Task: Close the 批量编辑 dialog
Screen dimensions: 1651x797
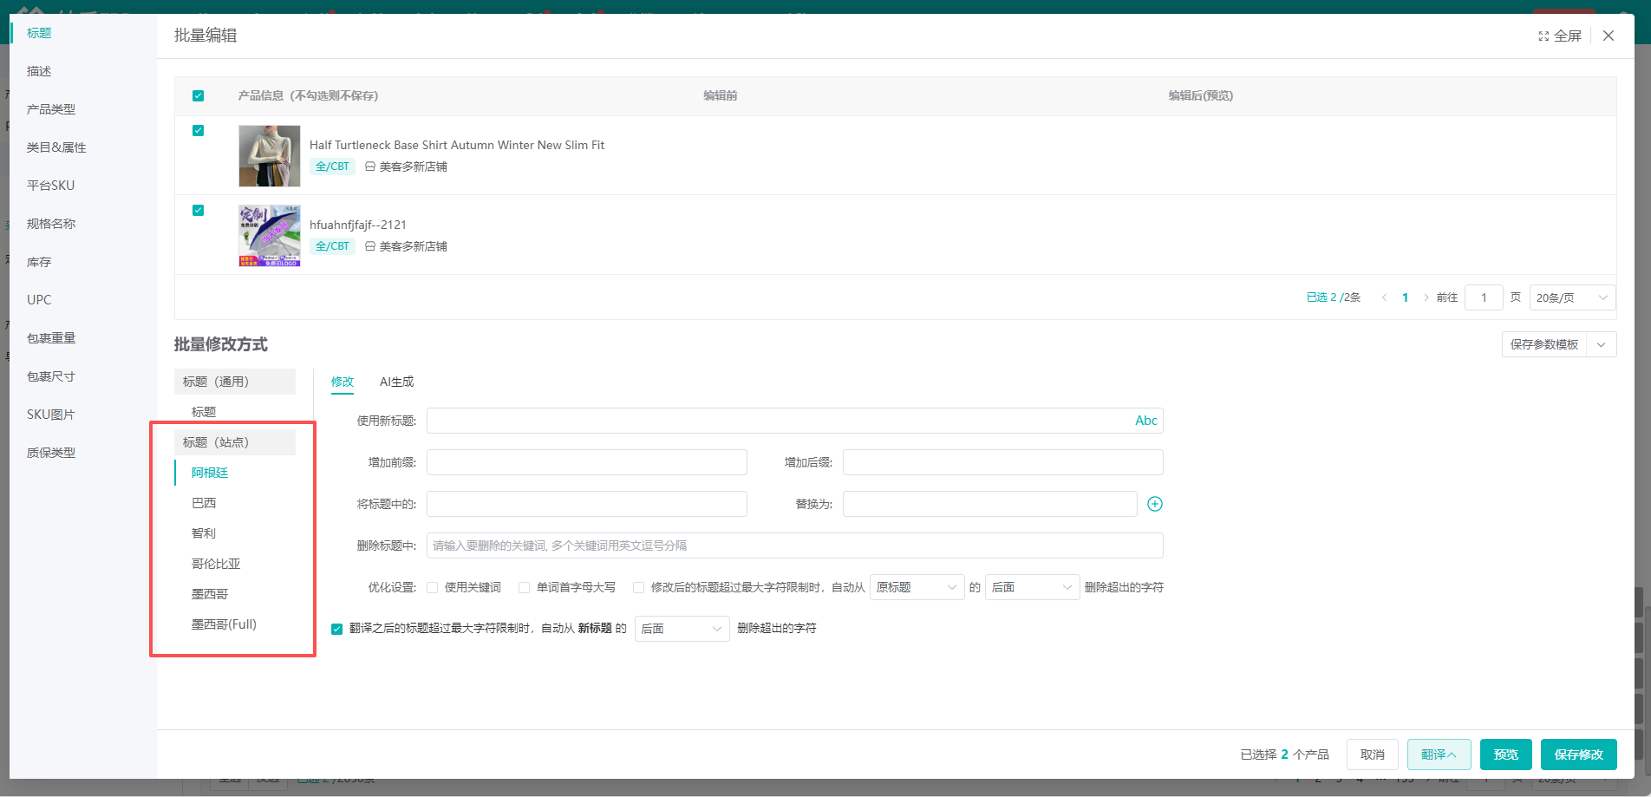Action: point(1609,36)
